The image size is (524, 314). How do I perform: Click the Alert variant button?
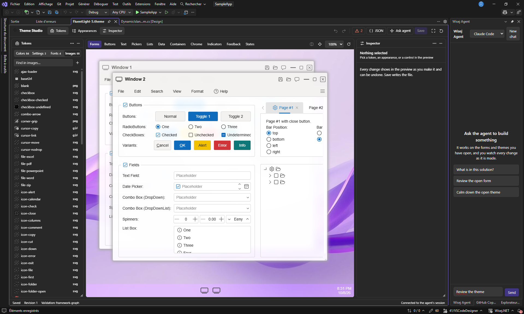[x=202, y=145]
